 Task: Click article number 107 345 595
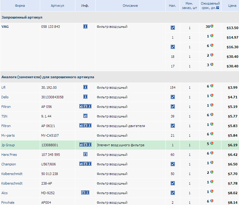(x=51, y=155)
